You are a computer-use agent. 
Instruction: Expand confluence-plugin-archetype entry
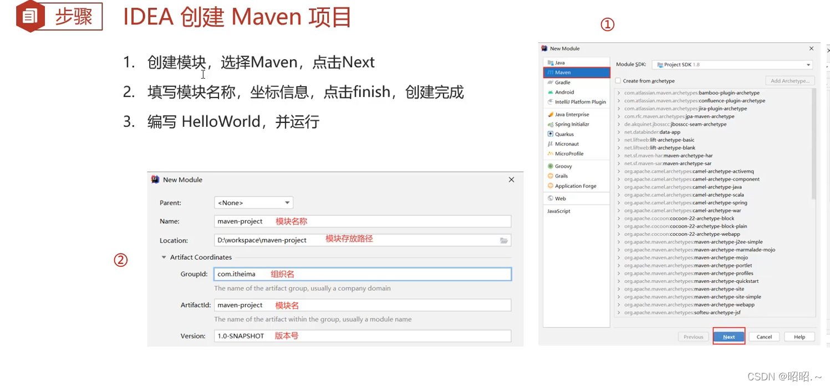[619, 101]
